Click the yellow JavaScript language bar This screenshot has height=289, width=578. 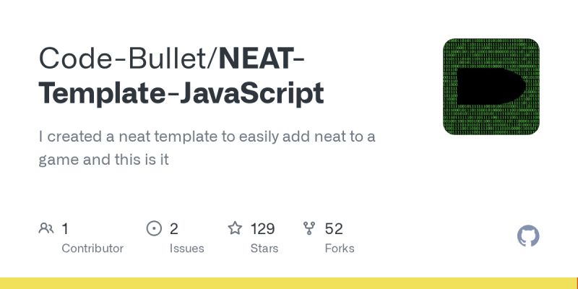[288, 283]
